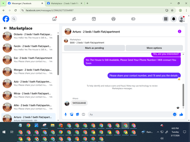Click the phone number message 9495664448

point(79,103)
